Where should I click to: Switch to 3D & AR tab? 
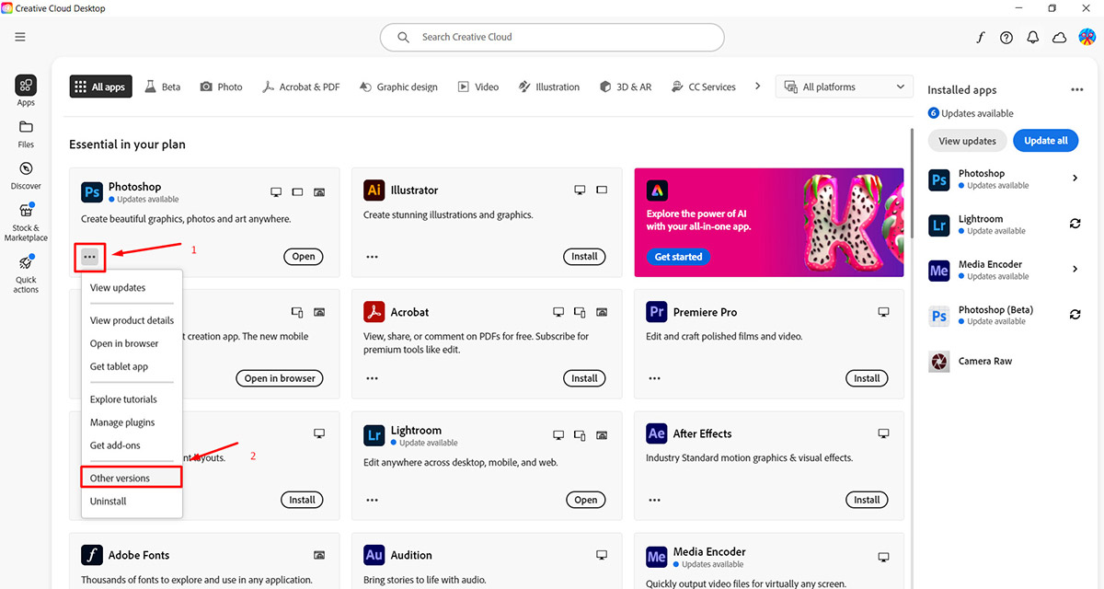[626, 87]
